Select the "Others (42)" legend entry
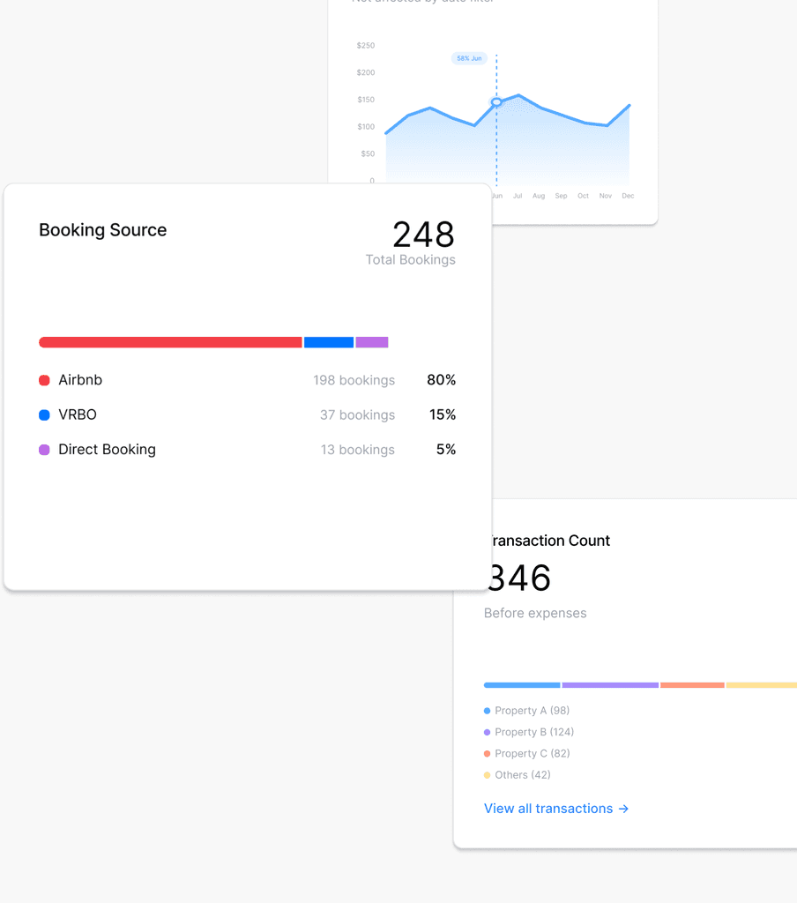Screen dimensions: 797x903 pyautogui.click(x=523, y=775)
